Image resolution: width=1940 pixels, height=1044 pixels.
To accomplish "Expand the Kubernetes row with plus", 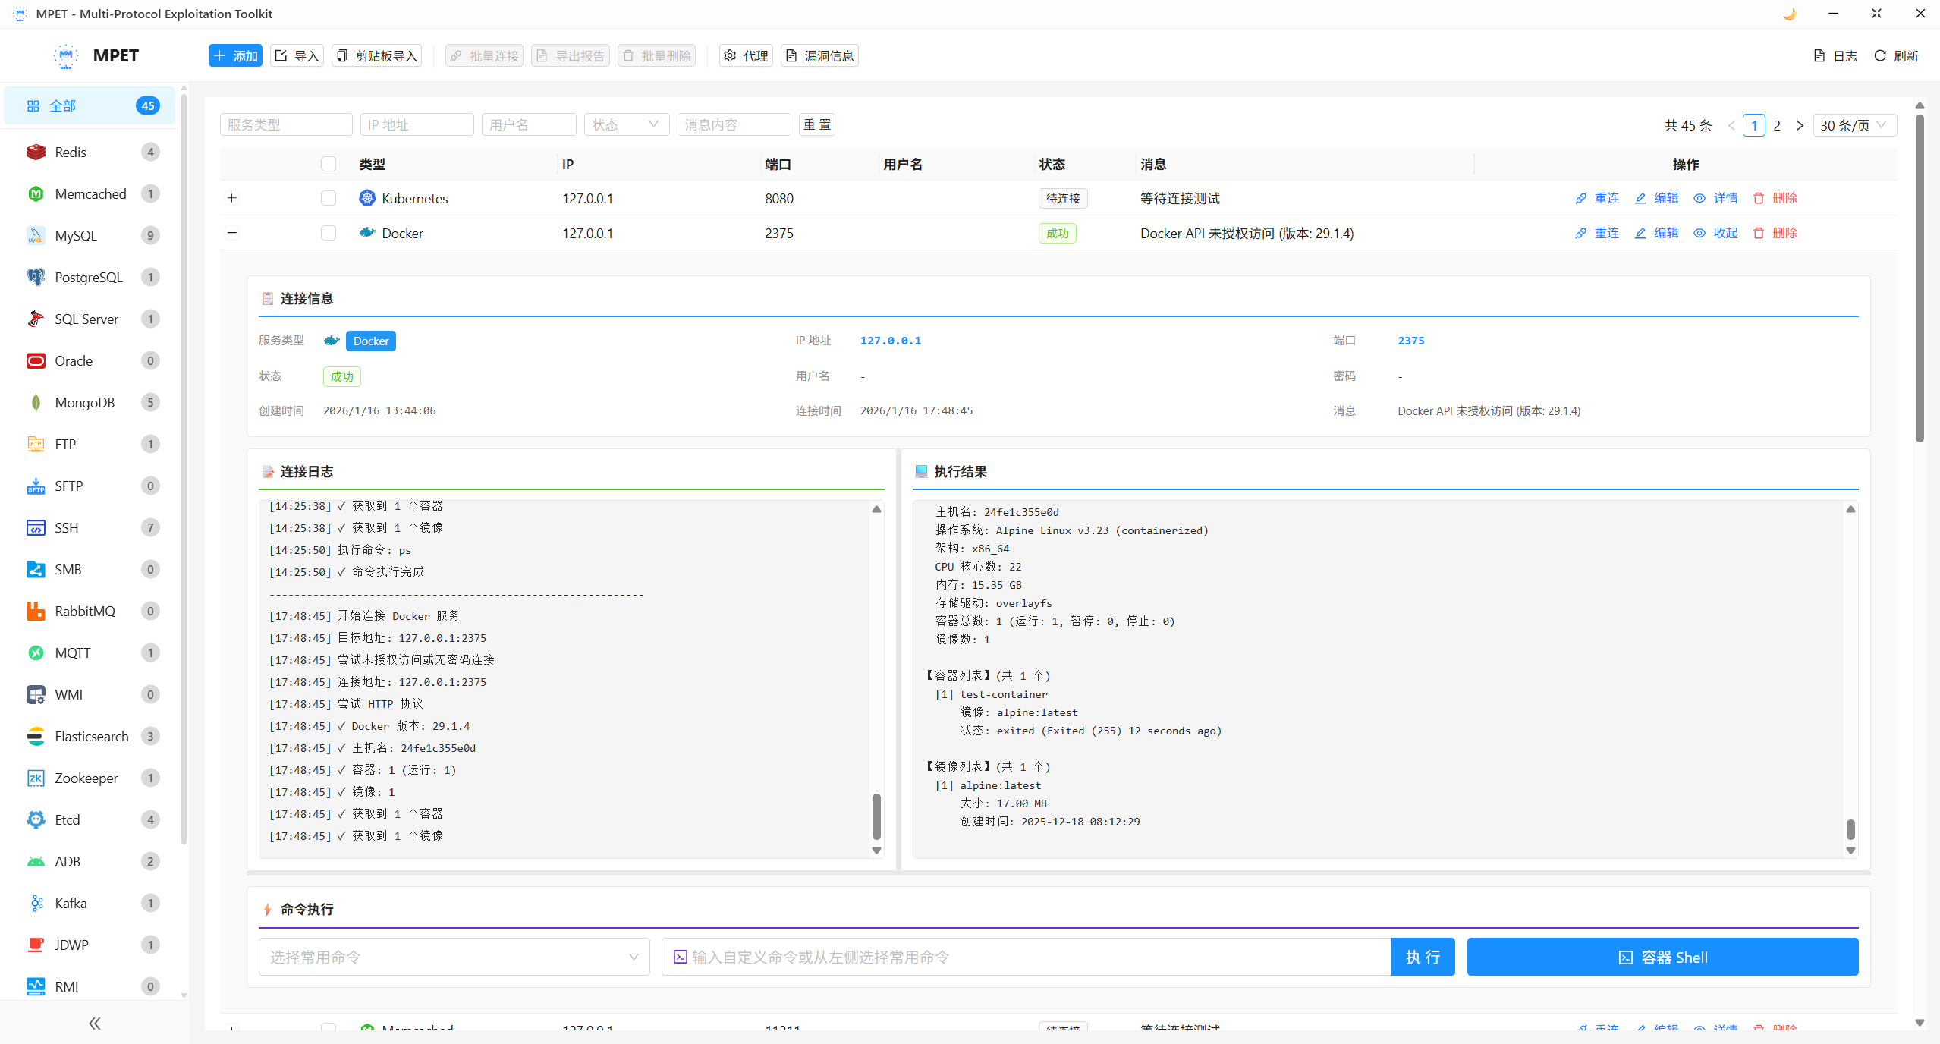I will point(232,198).
